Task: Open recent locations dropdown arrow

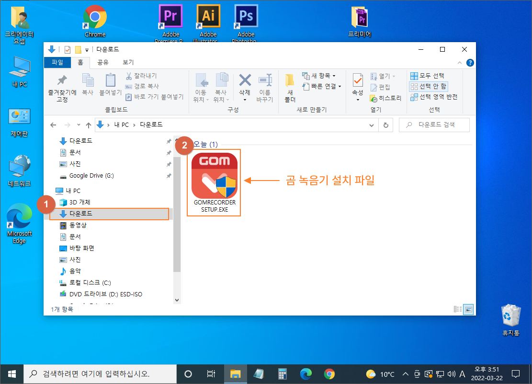Action: click(x=79, y=125)
